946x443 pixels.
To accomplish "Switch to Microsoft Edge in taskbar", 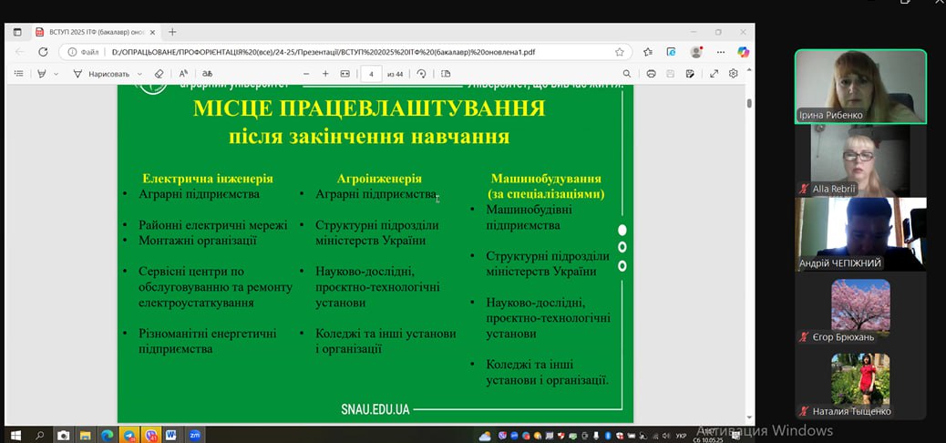I will pos(108,435).
